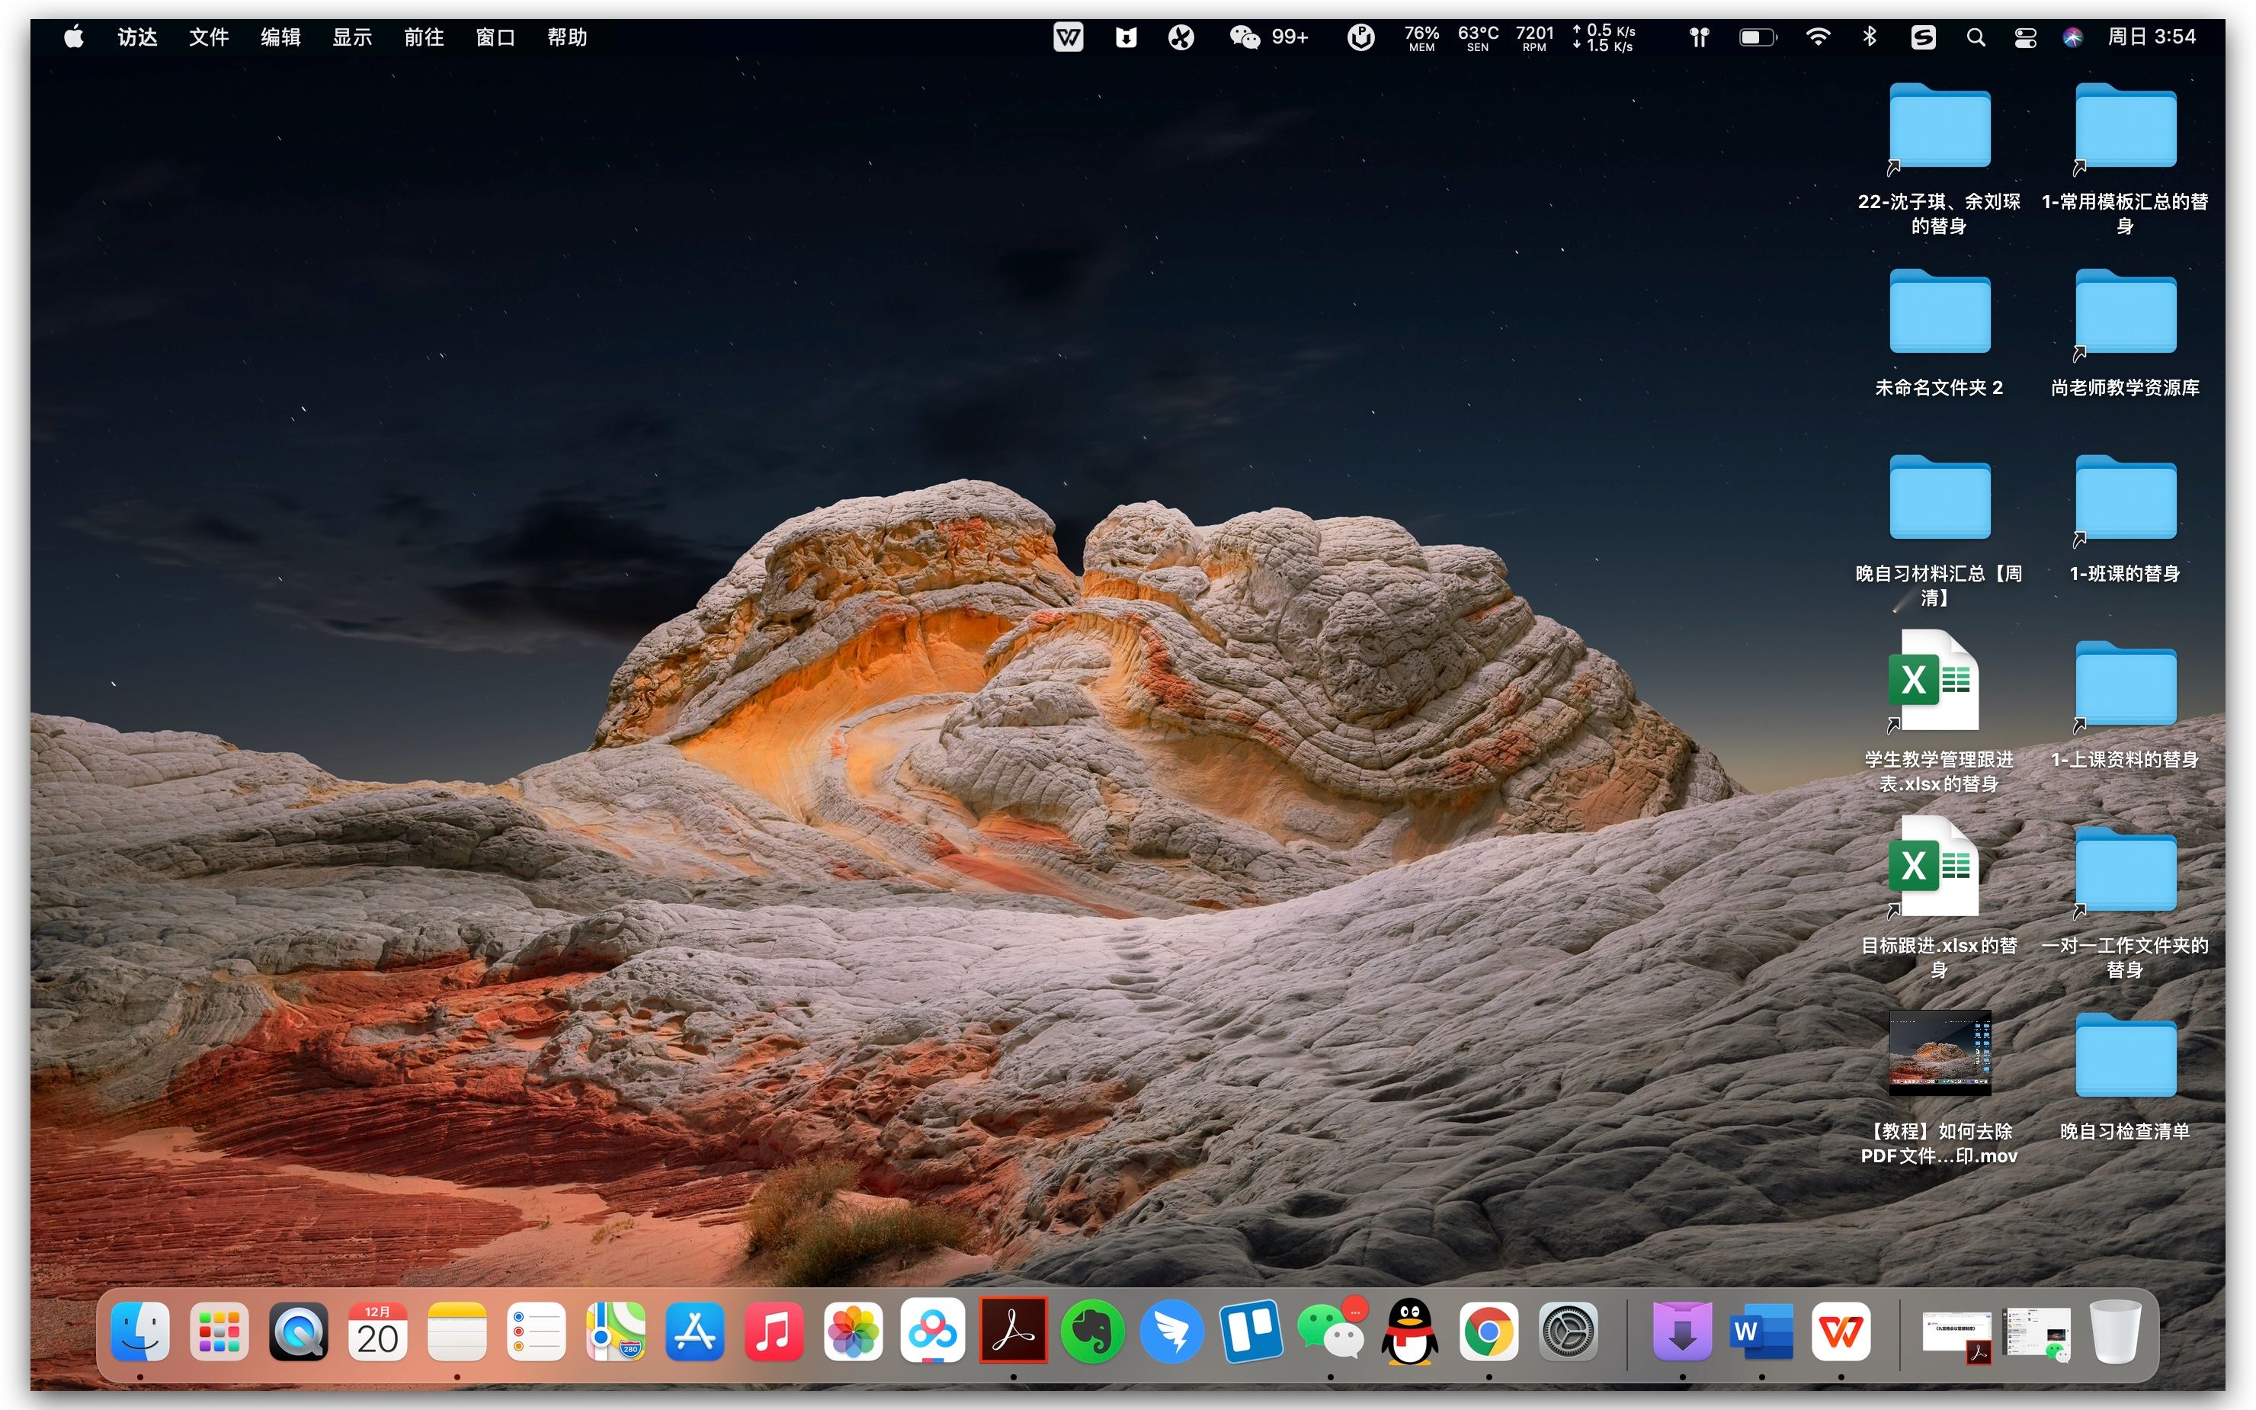The width and height of the screenshot is (2256, 1410).
Task: Open the Photos app in Dock
Action: (853, 1331)
